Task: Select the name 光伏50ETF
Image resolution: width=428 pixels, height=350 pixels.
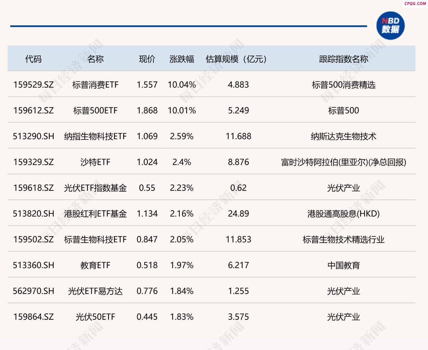Action: (x=95, y=317)
